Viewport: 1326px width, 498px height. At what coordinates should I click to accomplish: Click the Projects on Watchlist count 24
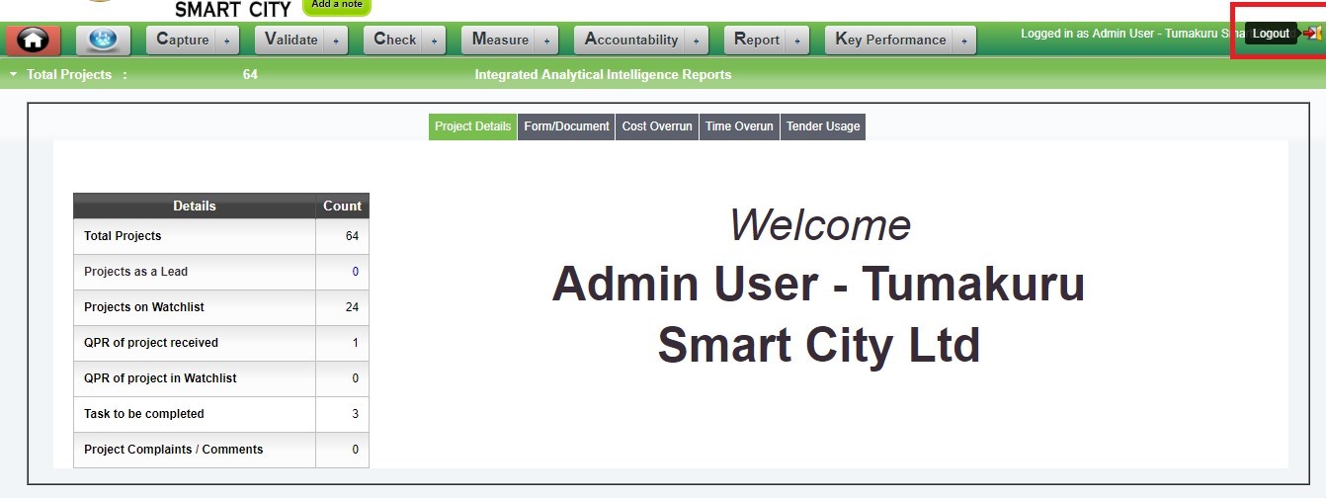[x=352, y=307]
